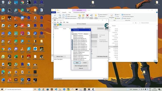Toggle the Not checkbox in Cheat Engine
This screenshot has height=91, width=162.
(99, 37)
